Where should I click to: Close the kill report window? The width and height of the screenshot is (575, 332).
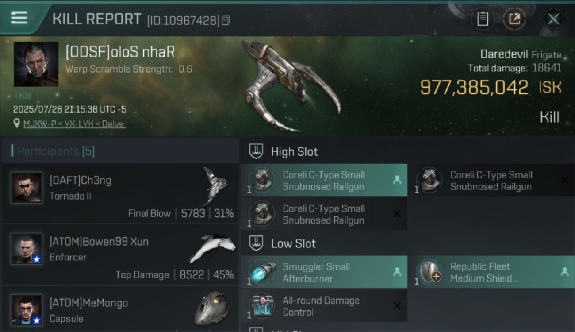click(x=553, y=19)
